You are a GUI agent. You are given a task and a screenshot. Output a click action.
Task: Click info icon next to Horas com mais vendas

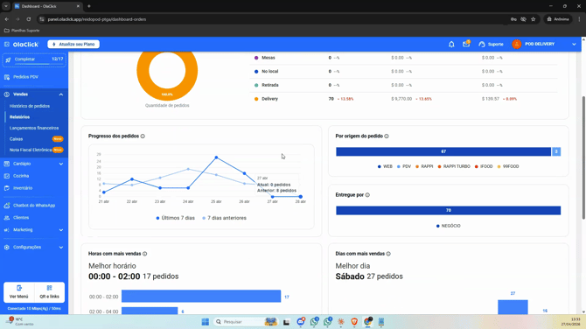(x=144, y=254)
